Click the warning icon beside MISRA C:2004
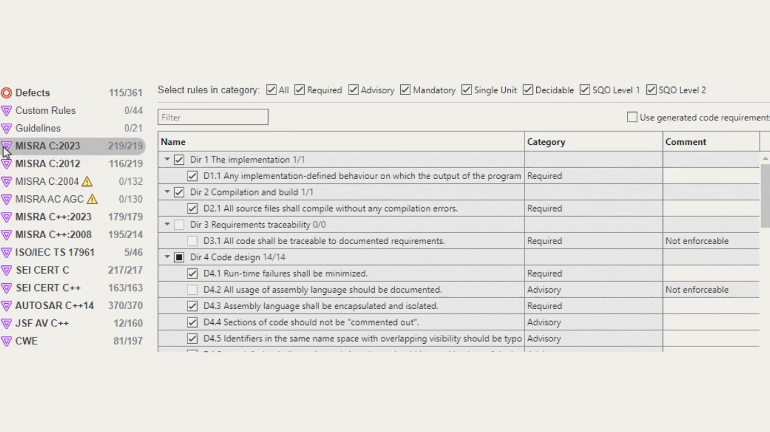Viewport: 770px width, 432px height. (87, 182)
